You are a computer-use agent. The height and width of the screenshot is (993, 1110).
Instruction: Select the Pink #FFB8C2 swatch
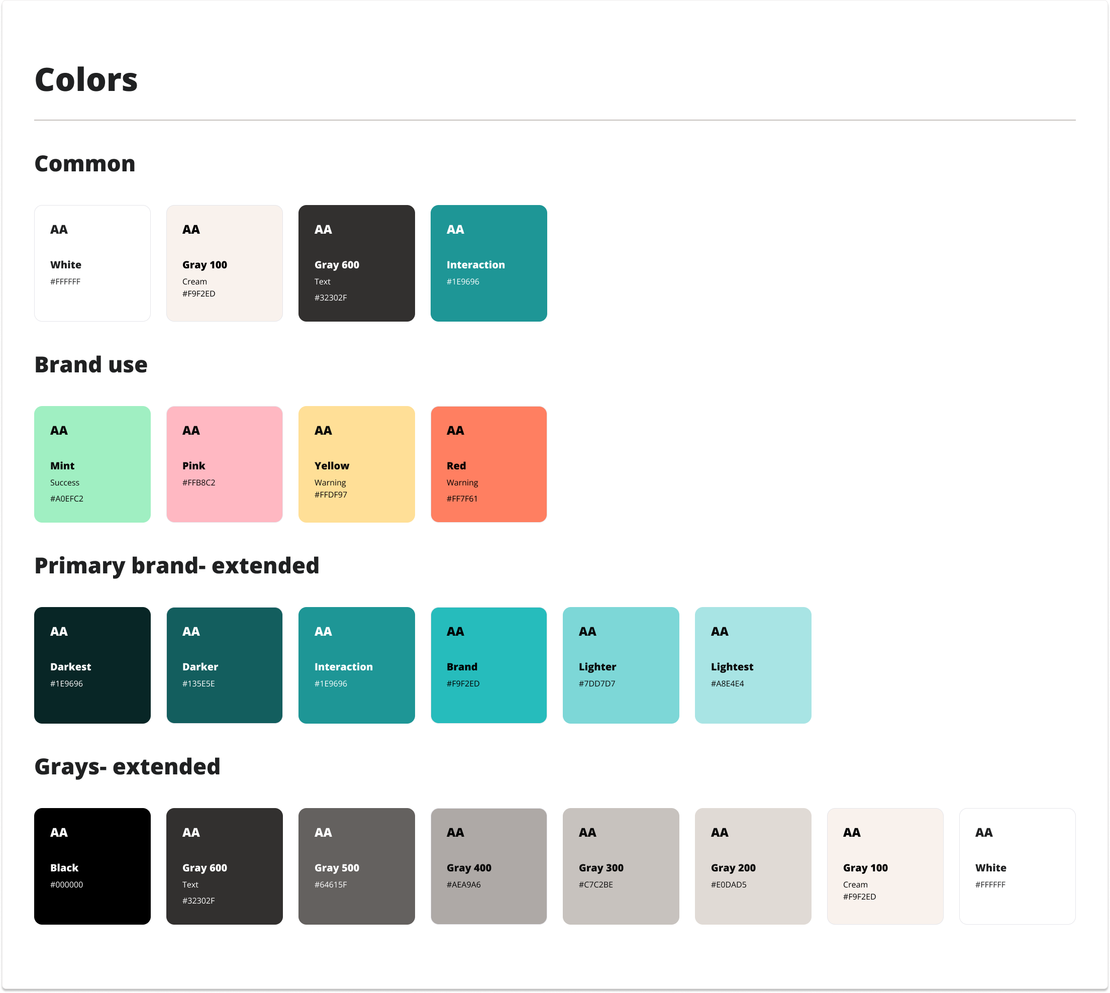pyautogui.click(x=224, y=464)
